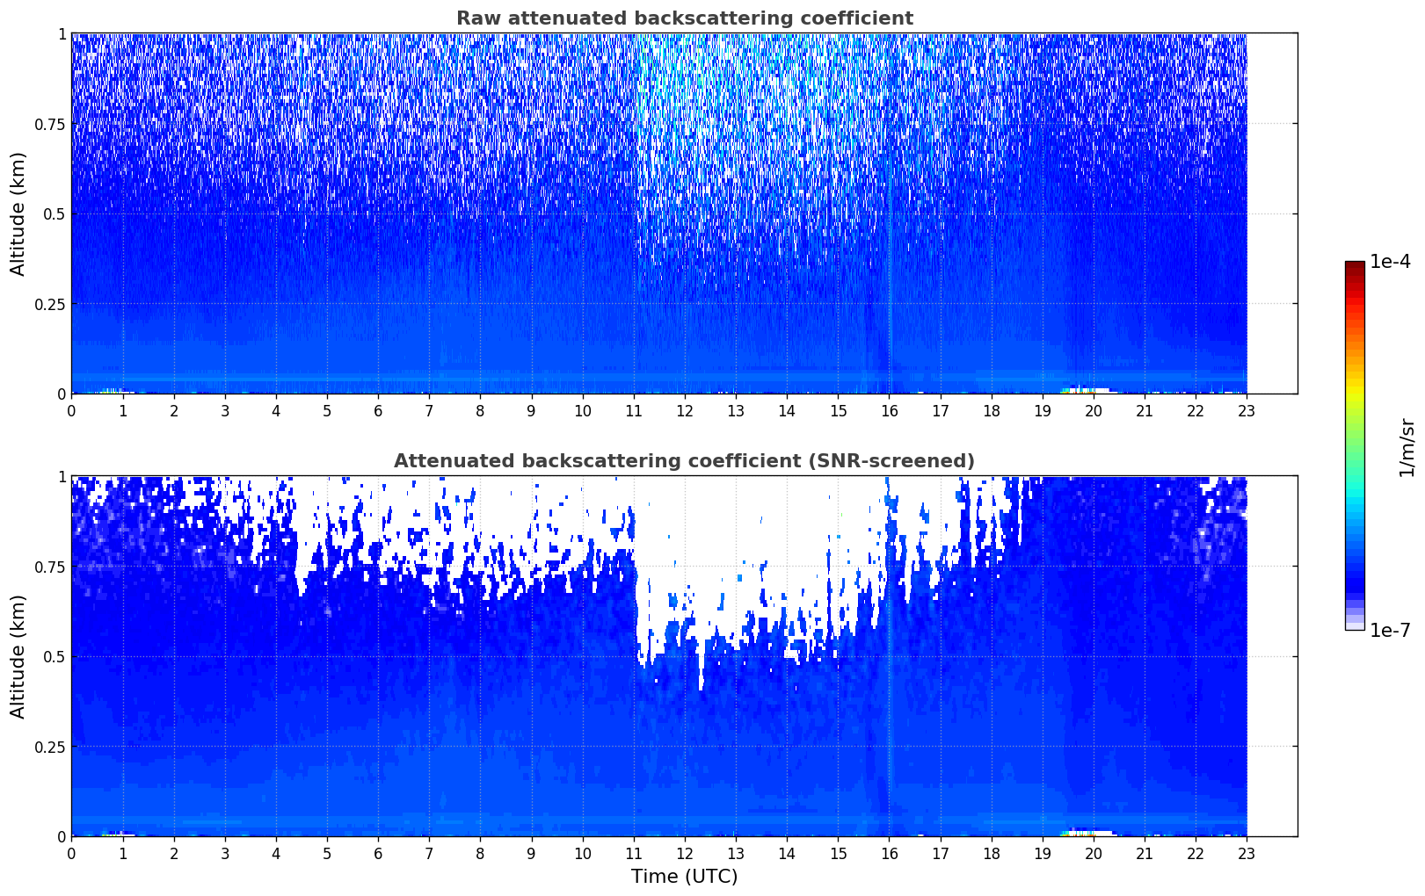Image resolution: width=1425 pixels, height=896 pixels.
Task: Click the bottom plot's 'Altitude (km)' axis label
Action: click(x=18, y=656)
